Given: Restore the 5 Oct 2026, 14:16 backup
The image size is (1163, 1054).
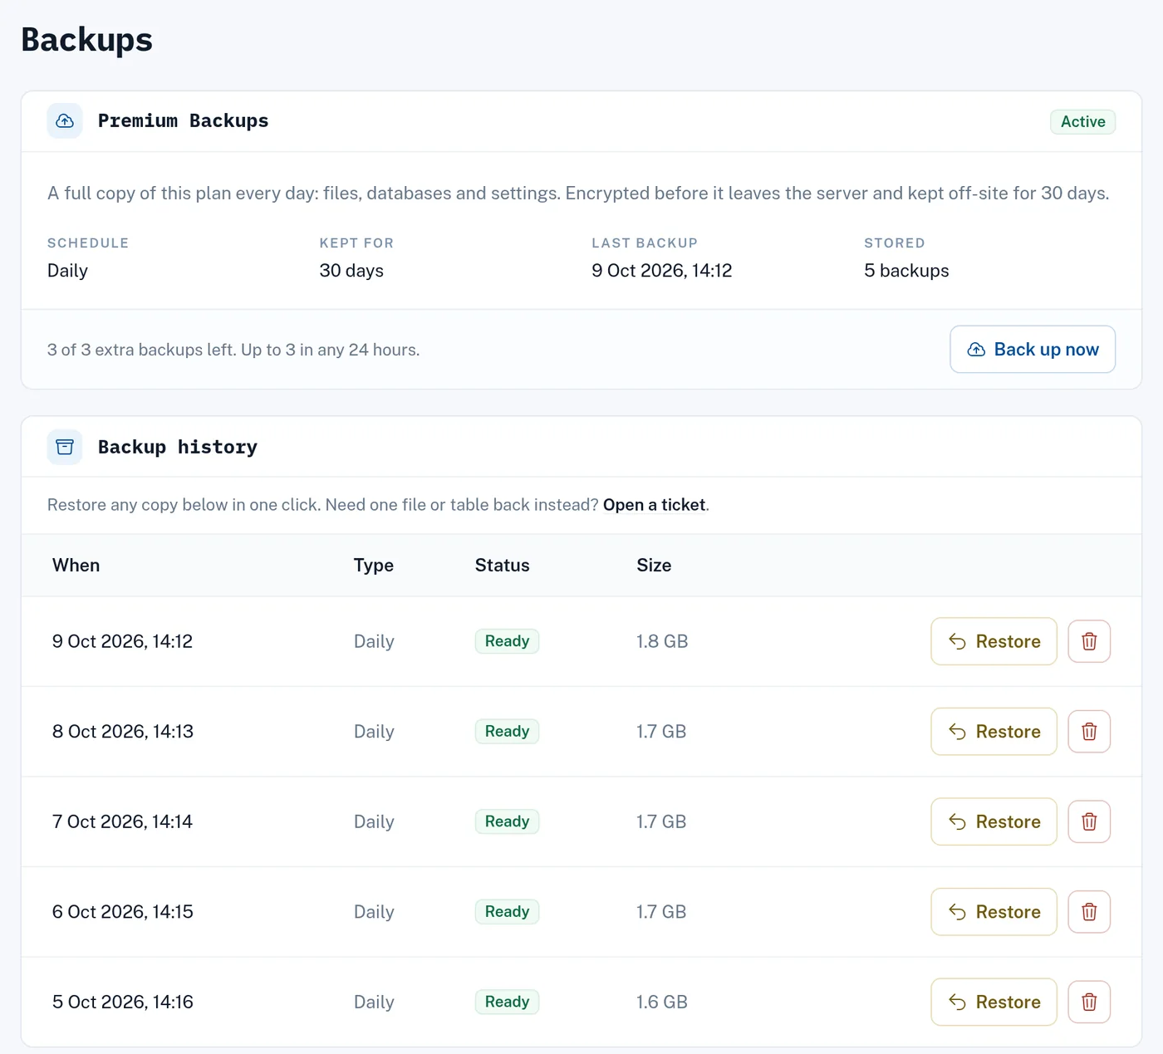Looking at the screenshot, I should (994, 1002).
